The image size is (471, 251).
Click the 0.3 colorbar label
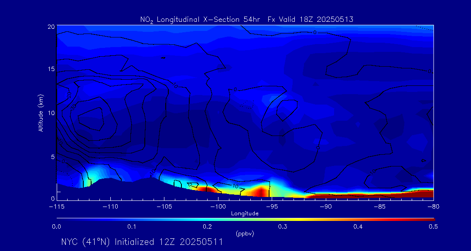click(283, 227)
